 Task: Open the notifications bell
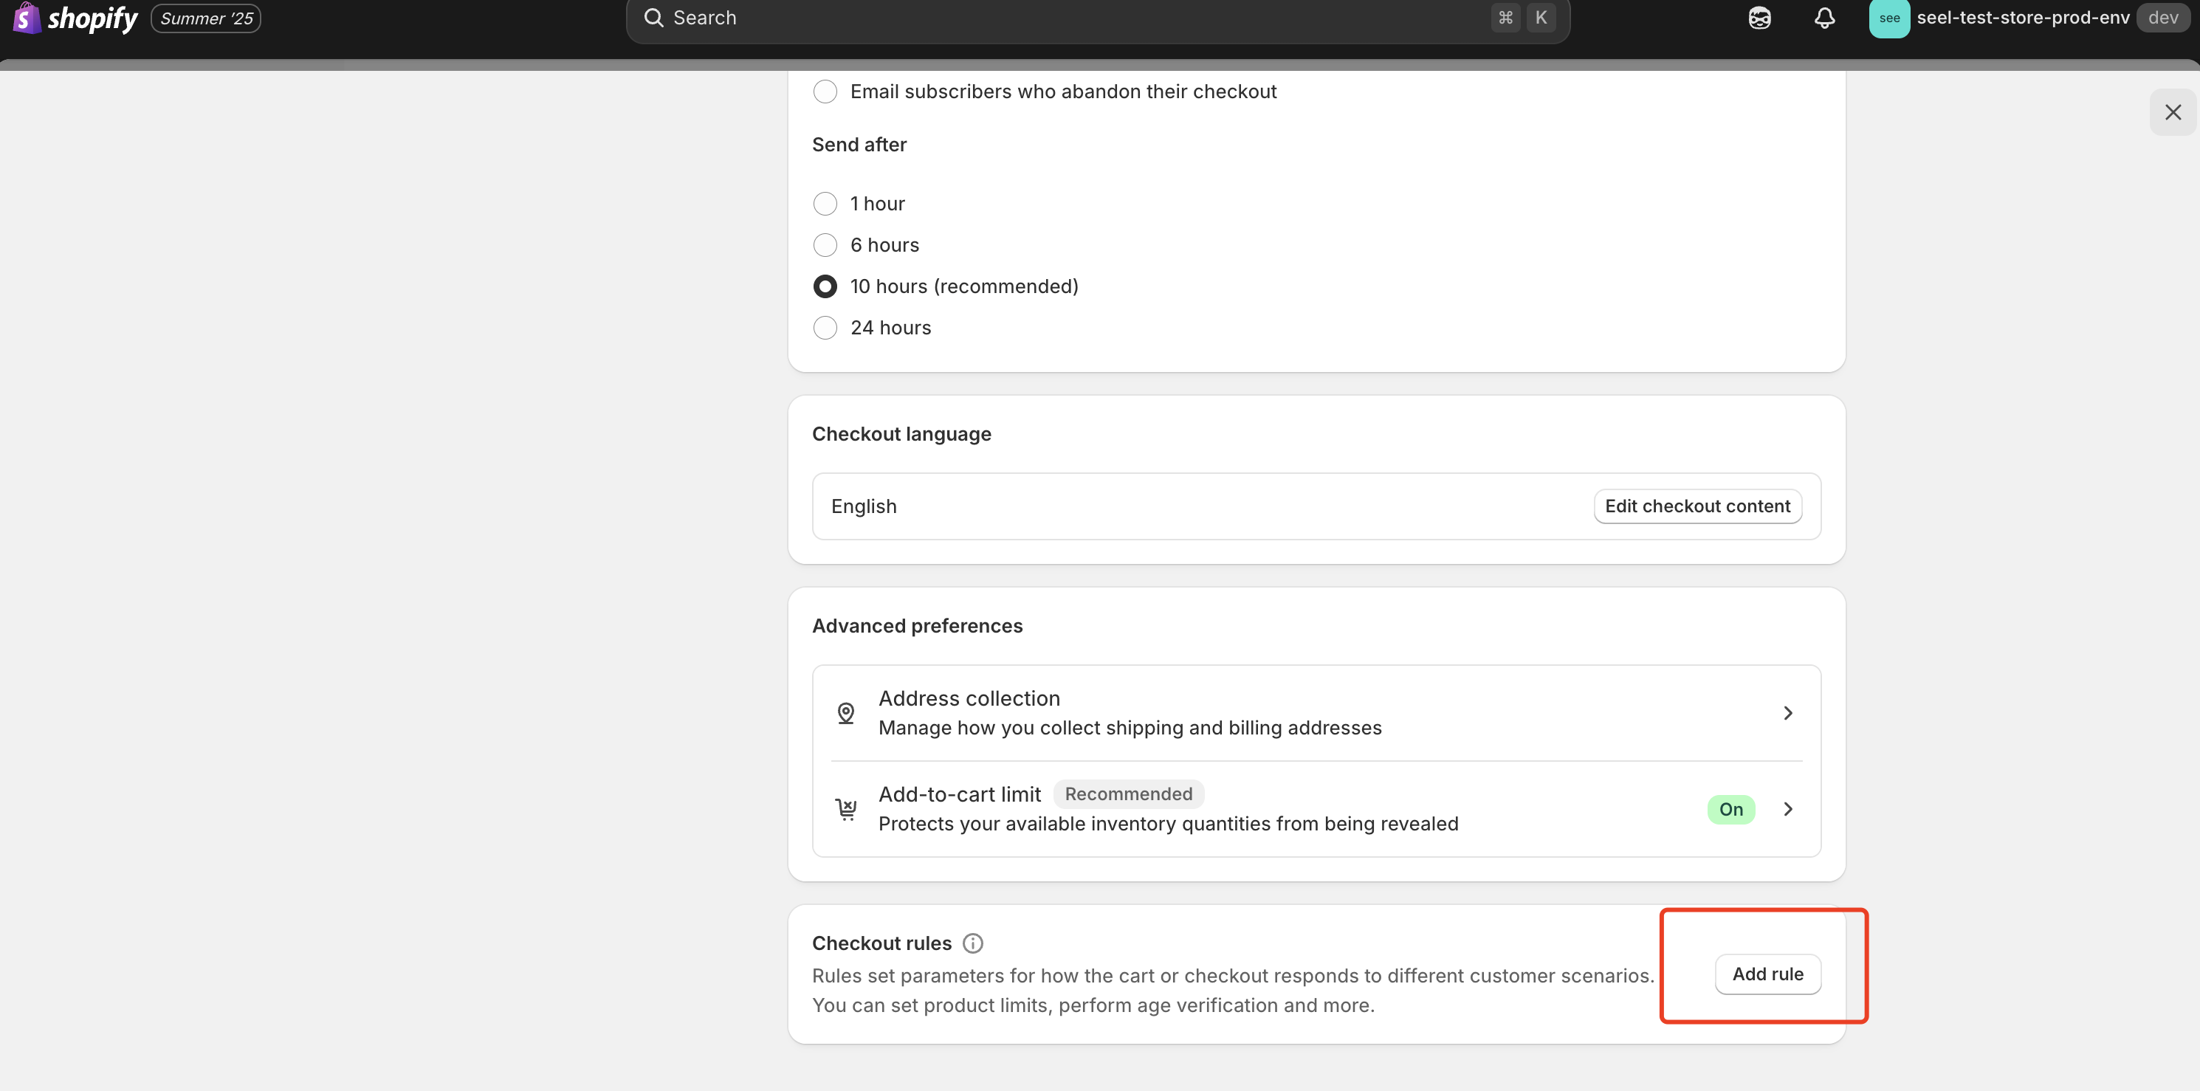click(x=1824, y=18)
